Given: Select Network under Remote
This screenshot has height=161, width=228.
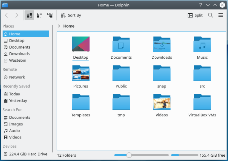Looking at the screenshot, I should (17, 77).
